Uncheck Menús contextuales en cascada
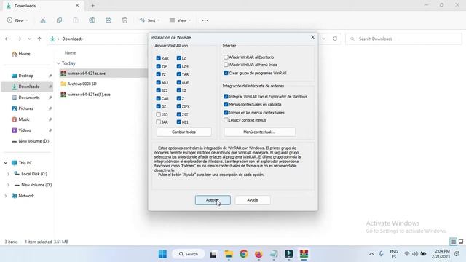 pyautogui.click(x=226, y=104)
